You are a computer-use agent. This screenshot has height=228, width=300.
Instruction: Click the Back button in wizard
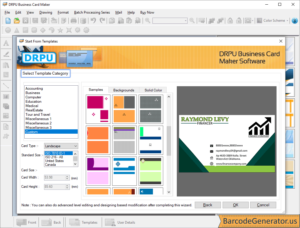(208, 205)
